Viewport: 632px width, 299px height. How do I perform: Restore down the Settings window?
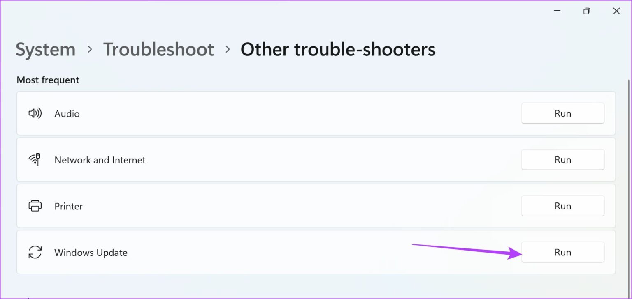pos(587,11)
